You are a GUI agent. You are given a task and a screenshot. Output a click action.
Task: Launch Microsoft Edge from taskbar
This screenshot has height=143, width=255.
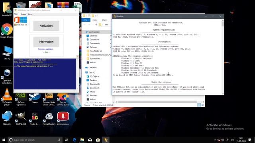(75, 140)
